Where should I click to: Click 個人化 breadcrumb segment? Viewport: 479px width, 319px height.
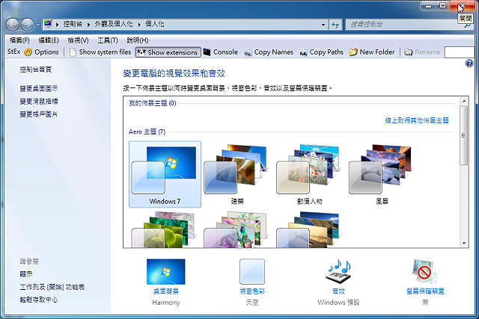point(155,24)
